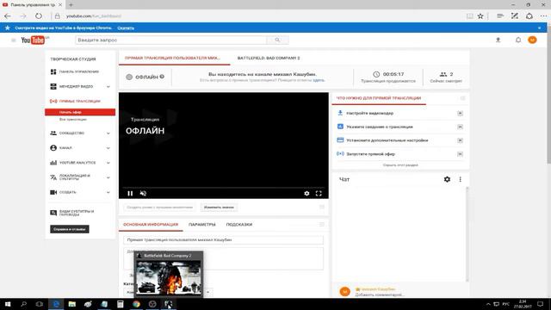This screenshot has height=310, width=551.
Task: Click the stream title input field
Action: click(x=224, y=239)
